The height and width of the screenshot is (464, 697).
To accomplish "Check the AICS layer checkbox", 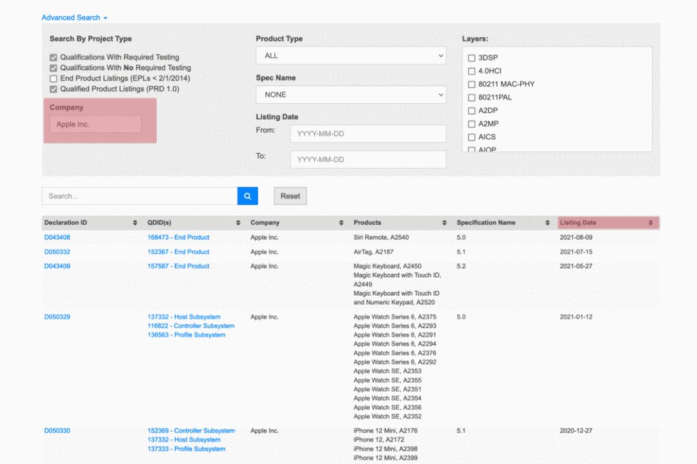I will pos(472,137).
